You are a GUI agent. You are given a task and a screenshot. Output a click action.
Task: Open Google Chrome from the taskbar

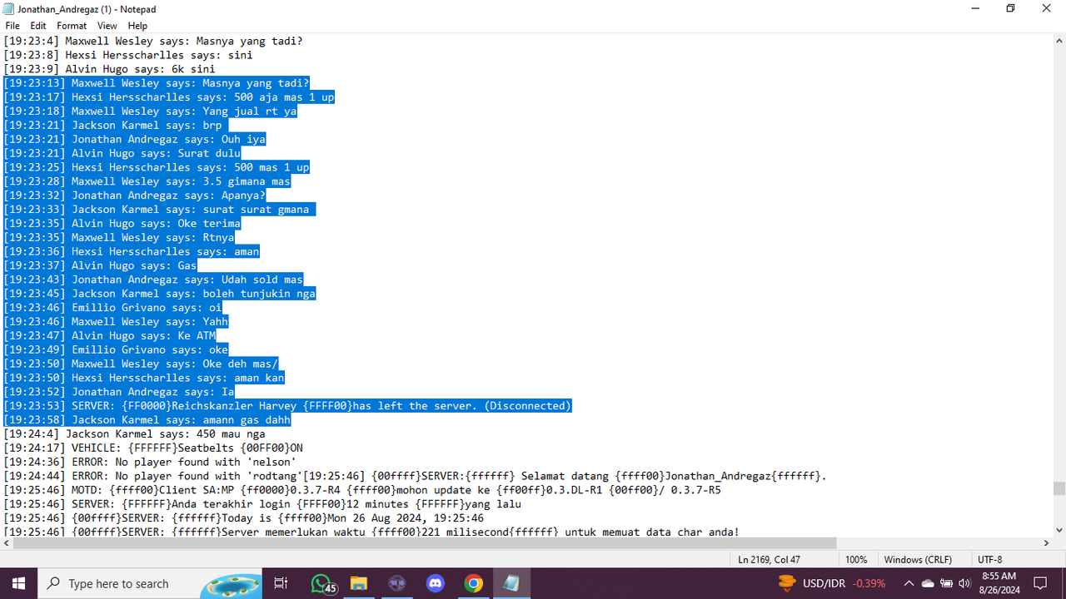(x=473, y=583)
